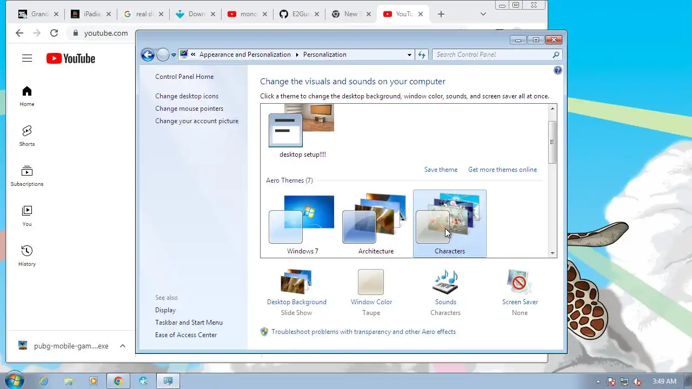Switch to the Down Chrome tab
This screenshot has width=692, height=389.
point(195,14)
